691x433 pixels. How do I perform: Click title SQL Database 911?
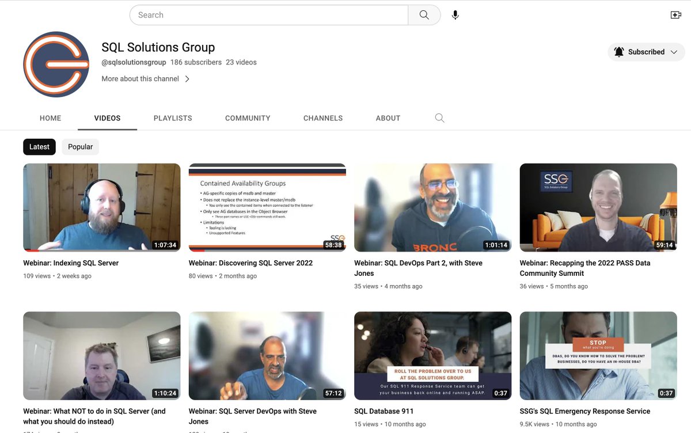(x=384, y=411)
